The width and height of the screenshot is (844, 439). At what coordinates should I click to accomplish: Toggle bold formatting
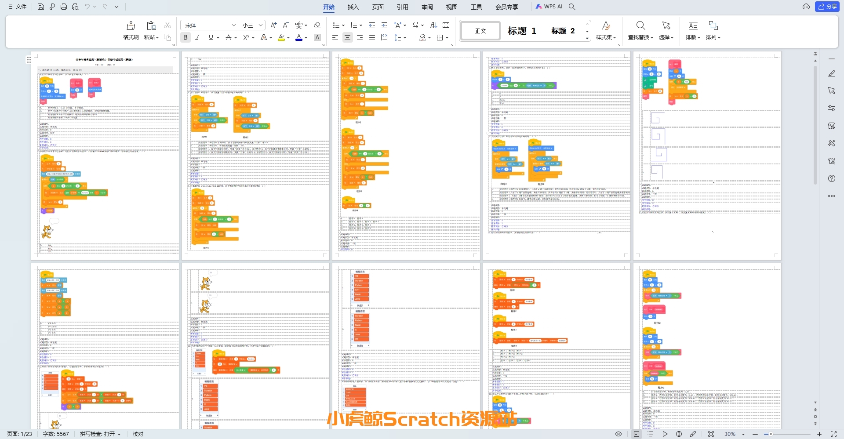[186, 37]
